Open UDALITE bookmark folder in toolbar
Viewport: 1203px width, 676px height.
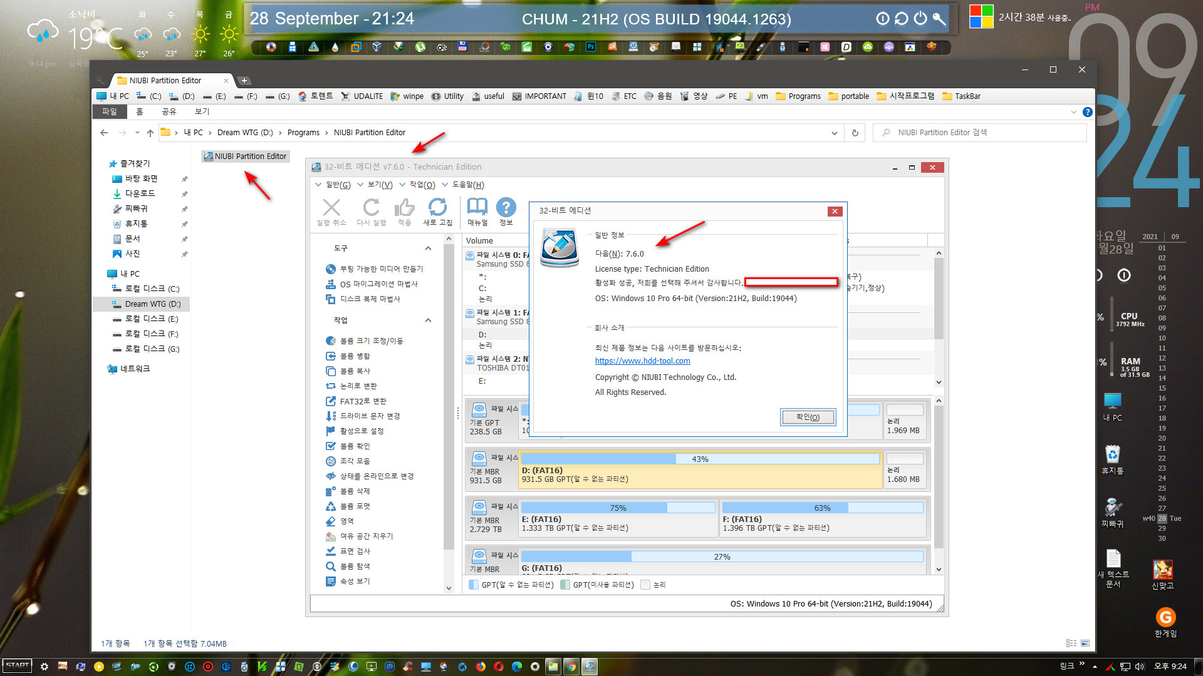(x=362, y=96)
